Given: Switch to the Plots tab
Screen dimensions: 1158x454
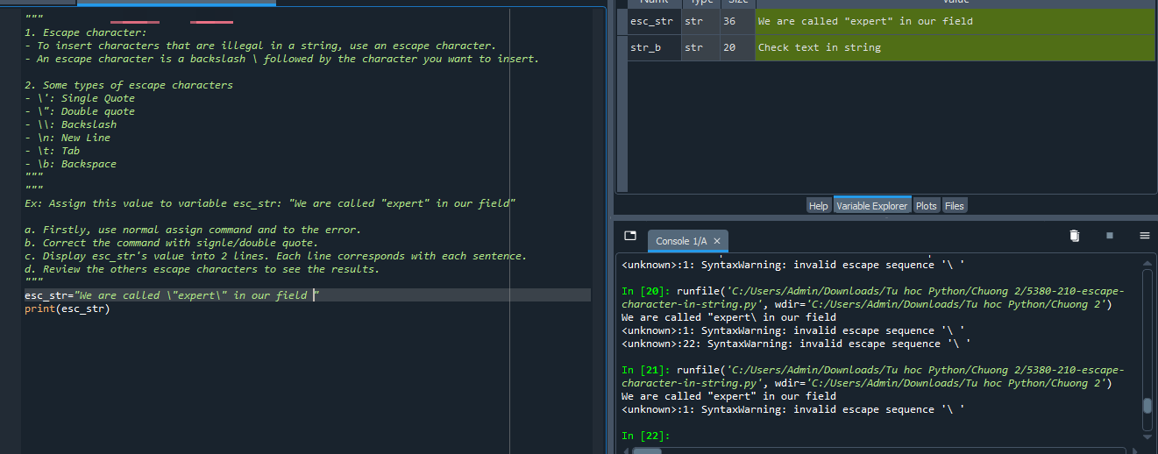Looking at the screenshot, I should (x=927, y=206).
